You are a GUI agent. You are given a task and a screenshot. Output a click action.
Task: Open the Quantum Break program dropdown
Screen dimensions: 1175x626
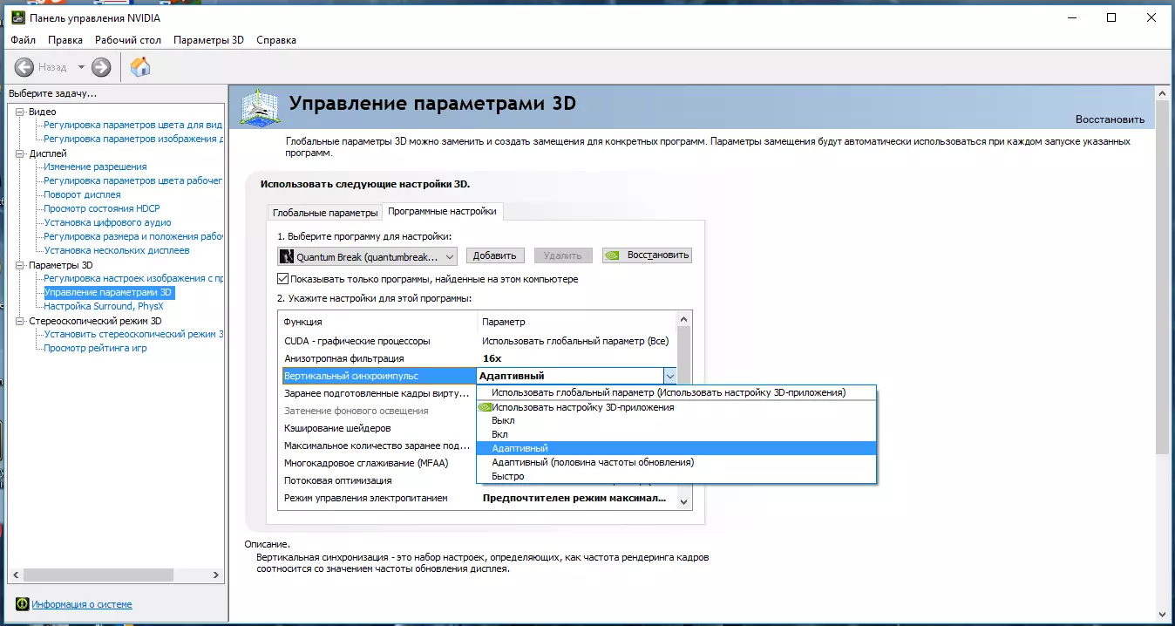(x=368, y=256)
